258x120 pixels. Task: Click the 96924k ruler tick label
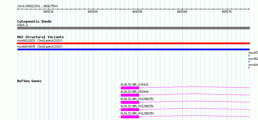tap(93, 12)
